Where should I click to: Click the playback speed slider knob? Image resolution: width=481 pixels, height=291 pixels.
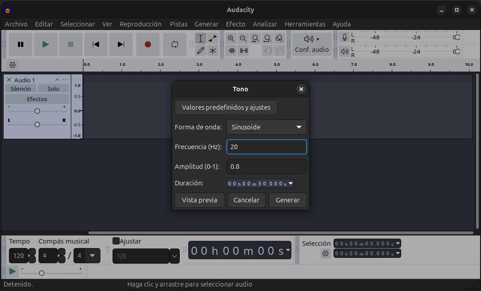42,273
